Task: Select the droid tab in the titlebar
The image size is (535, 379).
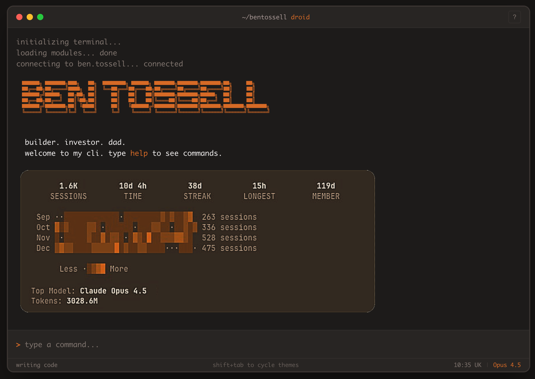Action: click(x=300, y=17)
